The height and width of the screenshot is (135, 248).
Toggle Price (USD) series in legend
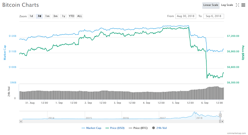coord(115,128)
